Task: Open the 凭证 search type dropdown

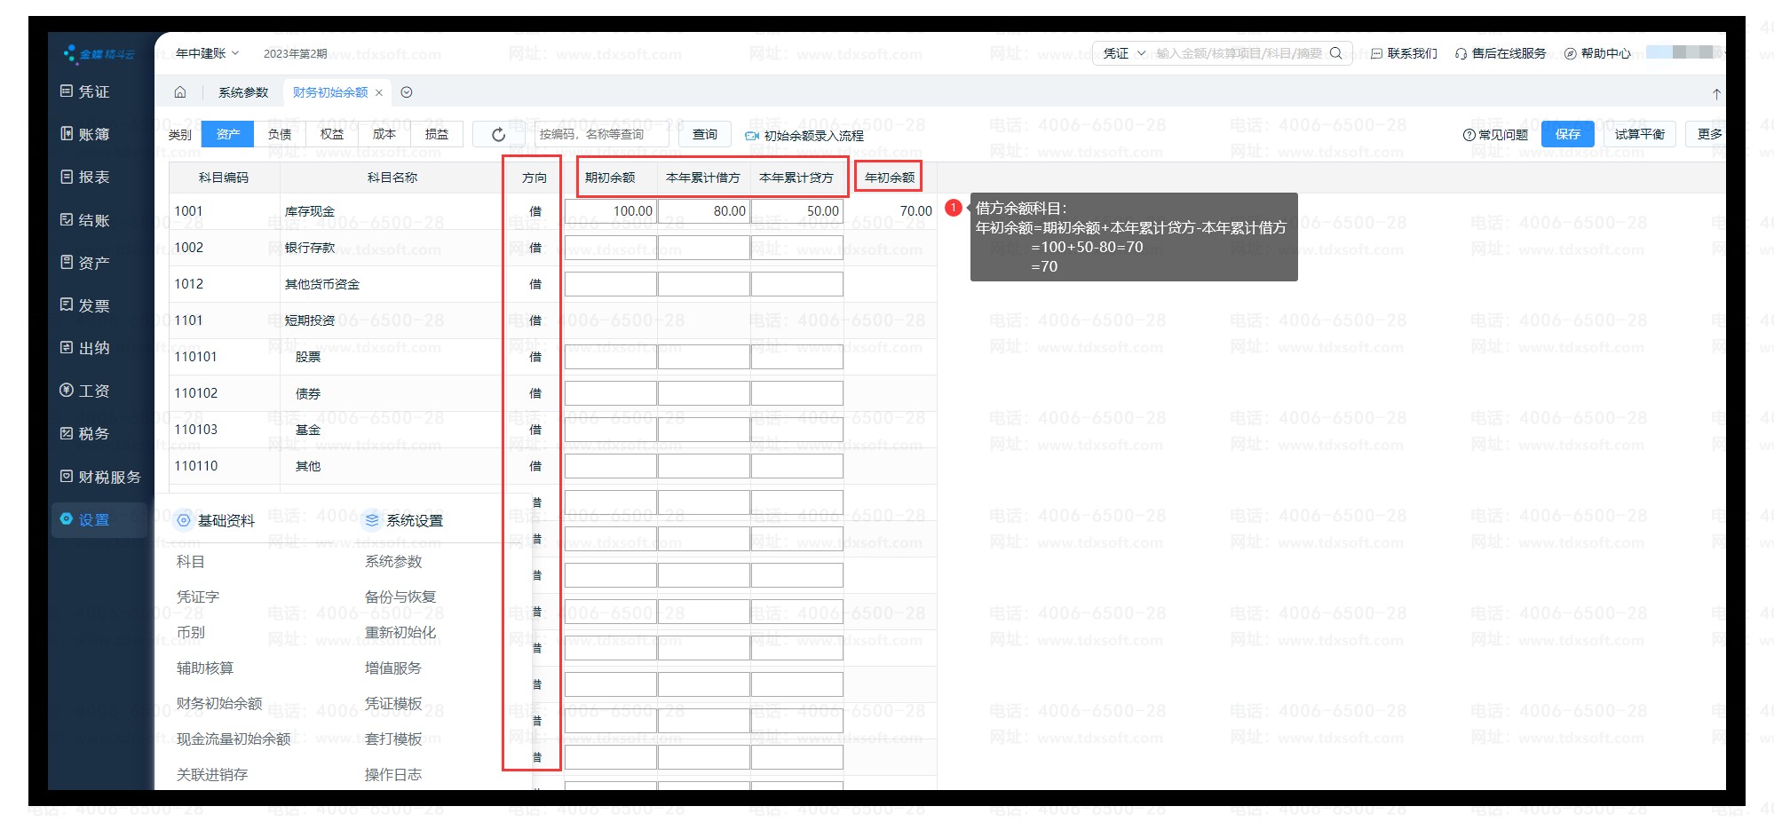Action: (1124, 53)
